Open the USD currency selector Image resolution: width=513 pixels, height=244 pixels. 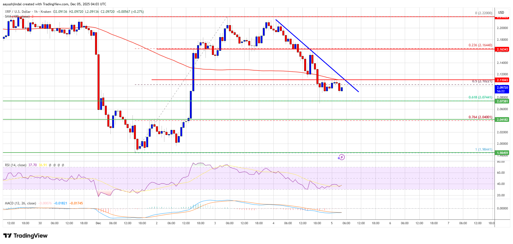tap(501, 13)
